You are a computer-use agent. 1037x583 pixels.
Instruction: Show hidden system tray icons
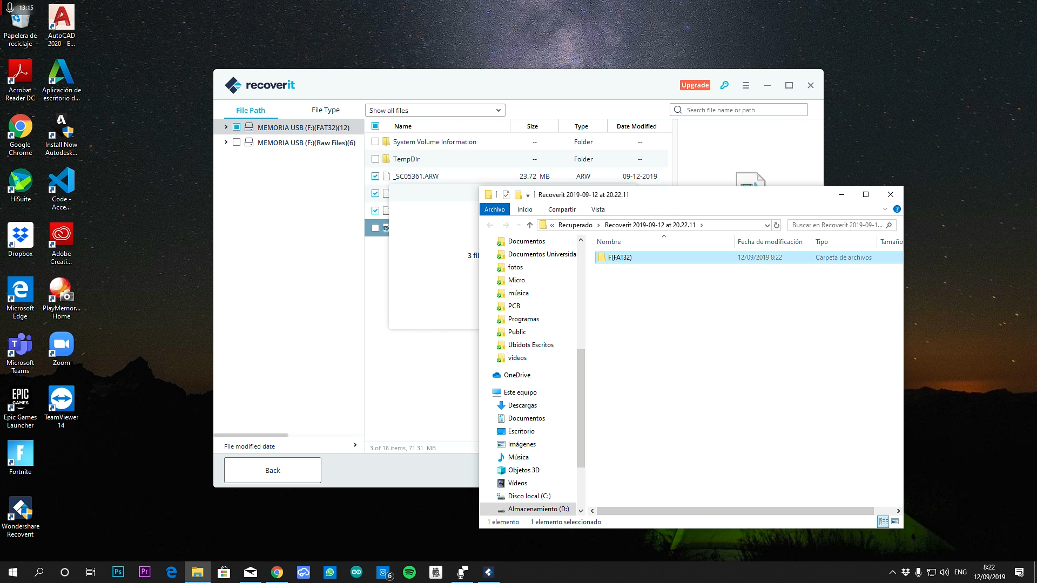click(x=892, y=572)
